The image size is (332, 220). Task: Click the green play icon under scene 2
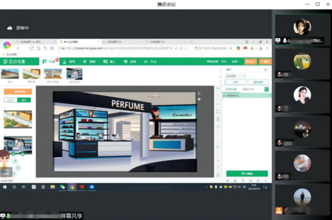point(13,154)
